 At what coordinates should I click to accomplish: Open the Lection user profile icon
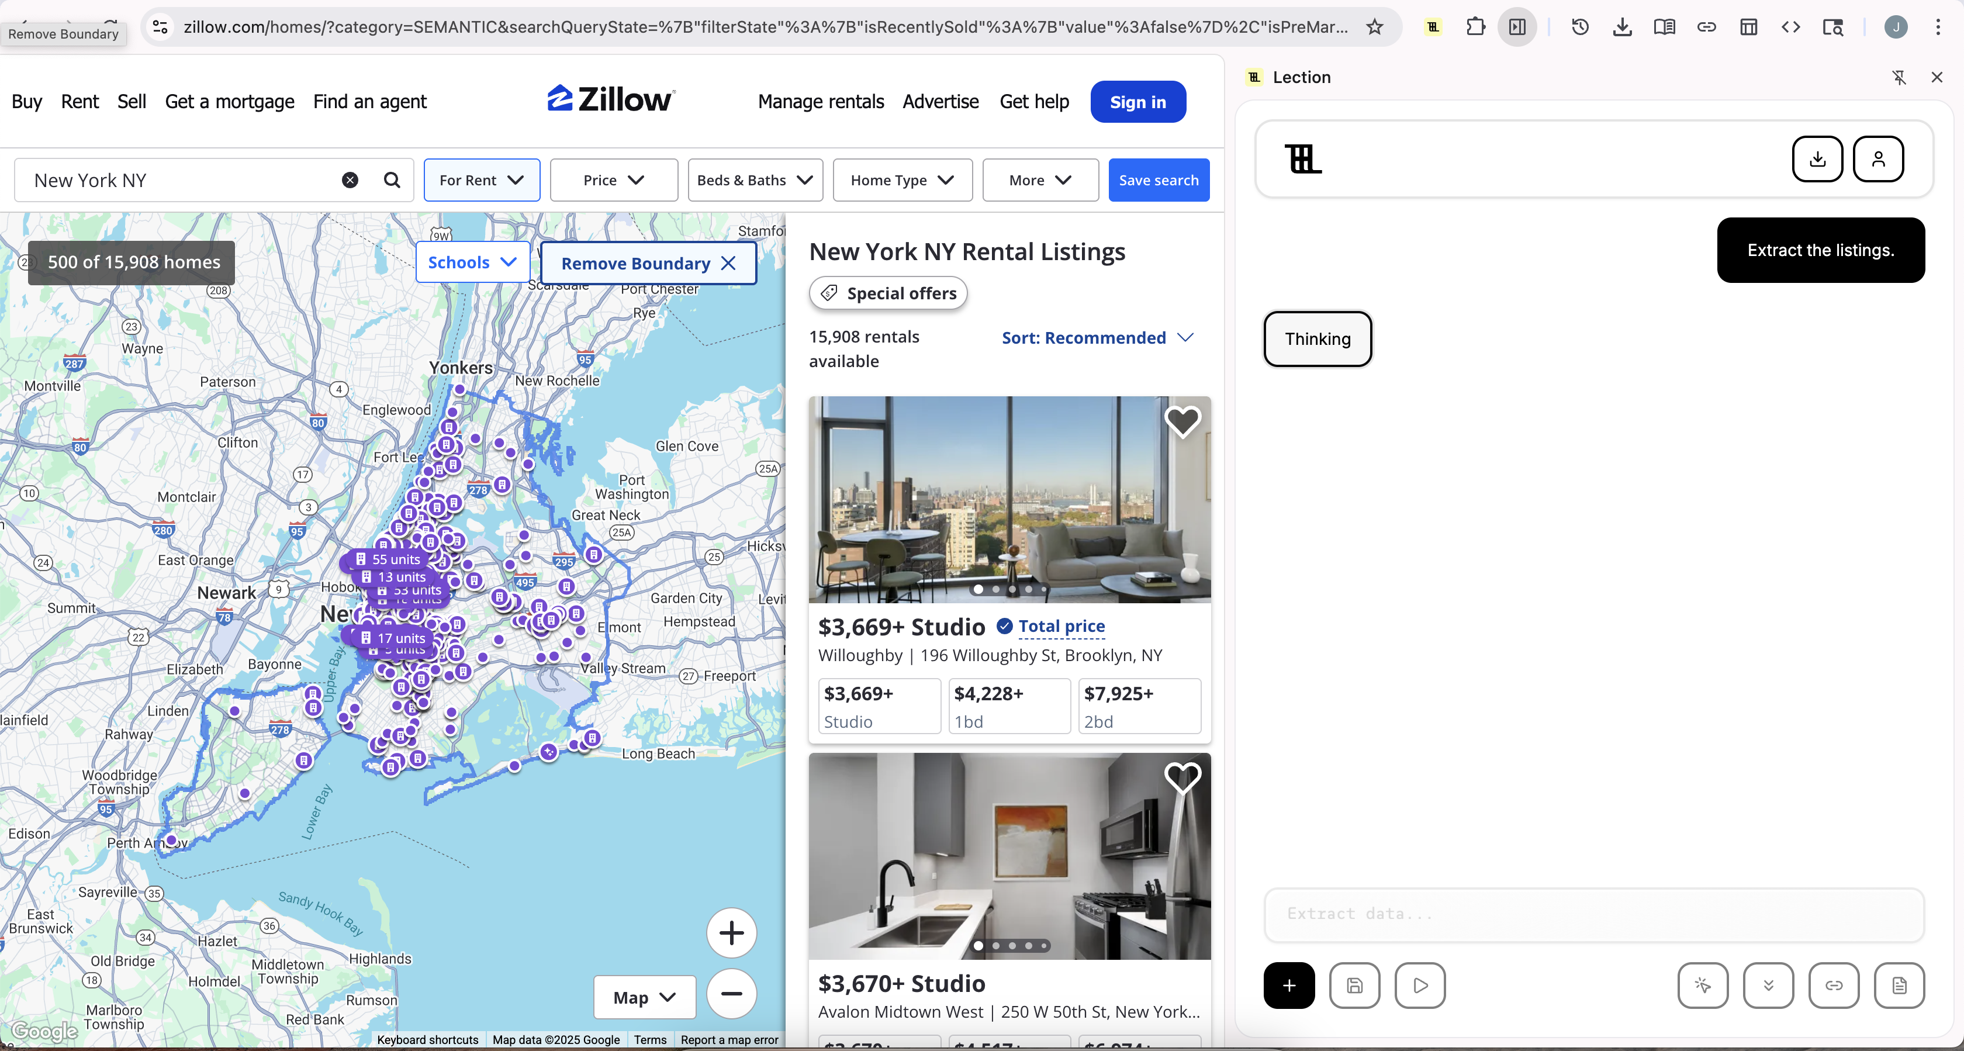[x=1878, y=158]
